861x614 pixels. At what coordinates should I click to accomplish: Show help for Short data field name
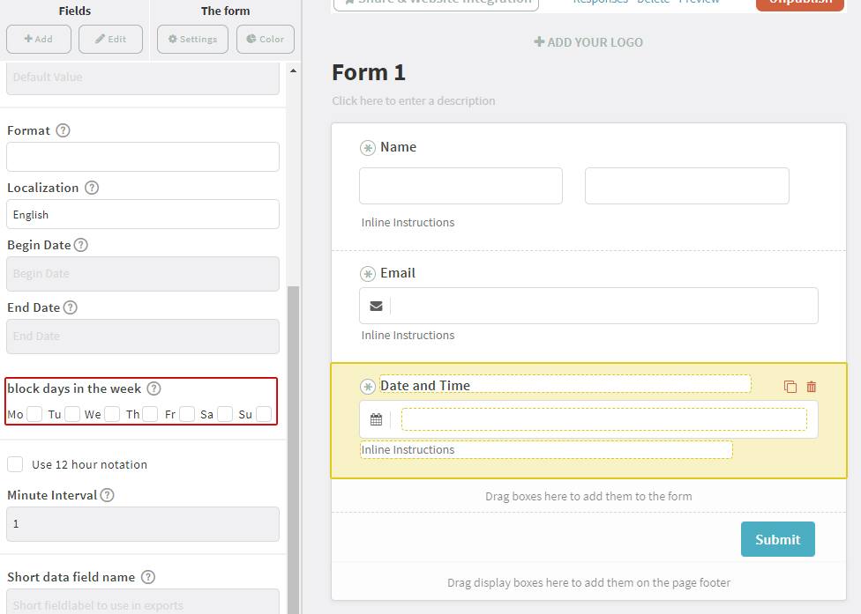(147, 577)
